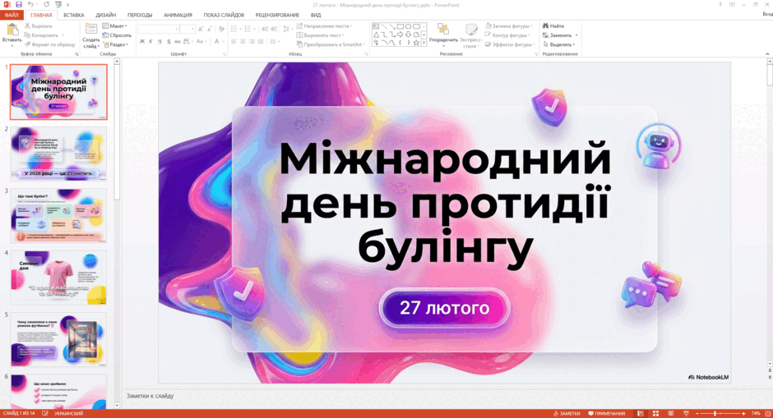This screenshot has height=418, width=773.
Task: Open the Макет (Layout) dropdown
Action: pos(115,25)
